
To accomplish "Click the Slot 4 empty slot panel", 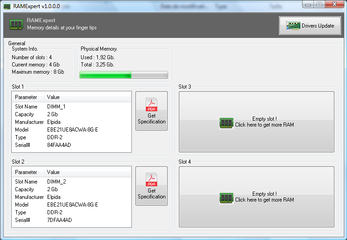I will click(256, 197).
